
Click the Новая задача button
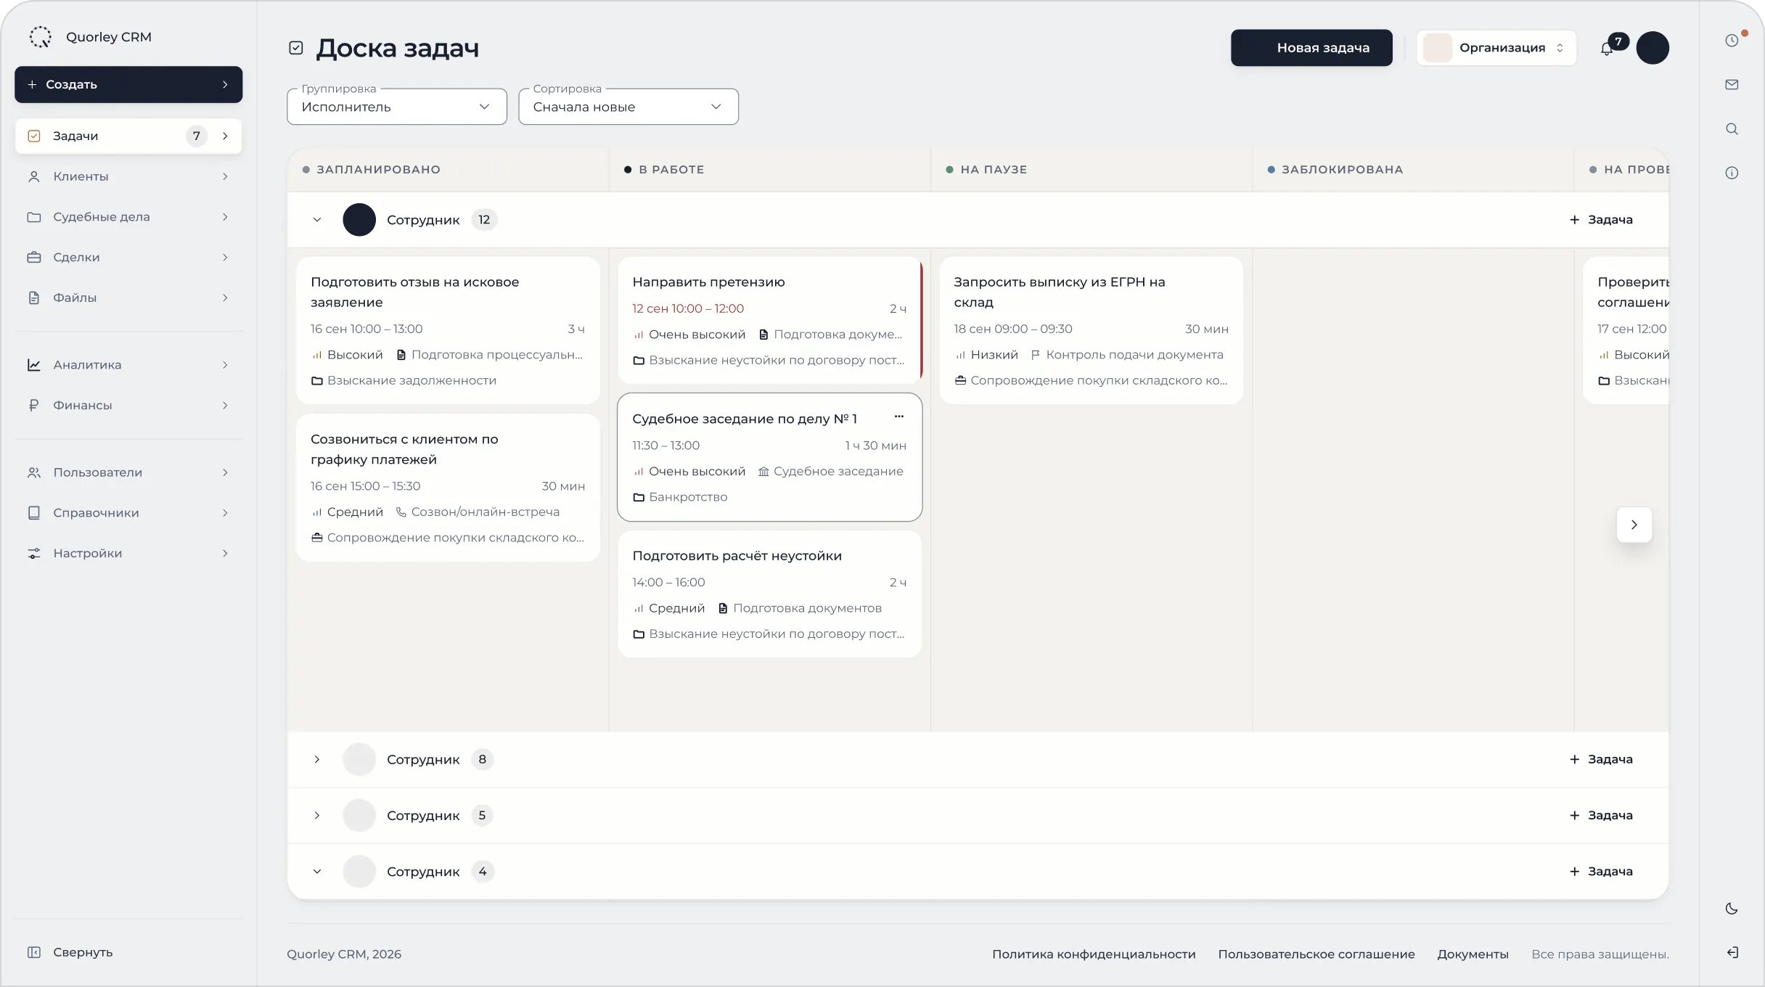click(x=1311, y=48)
